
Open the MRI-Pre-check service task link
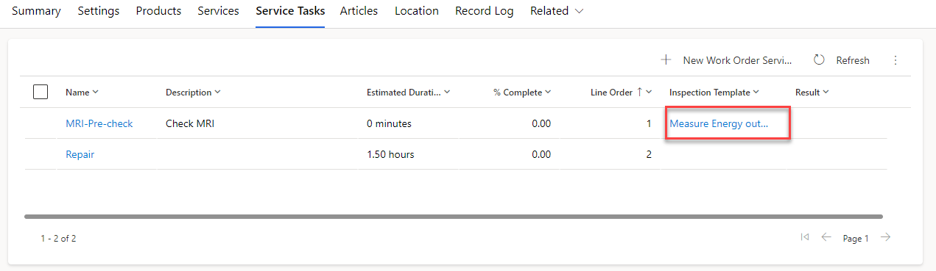(x=99, y=123)
